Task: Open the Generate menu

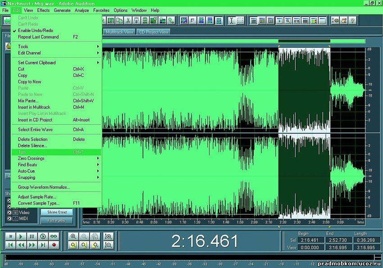Action: tap(62, 10)
